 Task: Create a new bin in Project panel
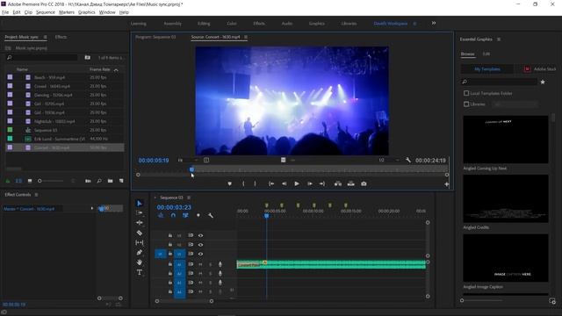click(x=111, y=181)
